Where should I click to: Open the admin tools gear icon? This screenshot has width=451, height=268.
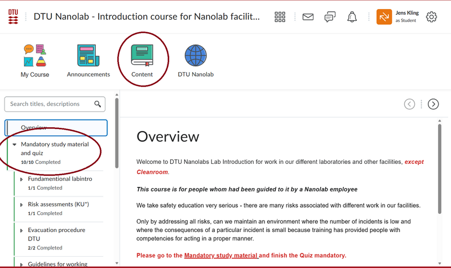tap(431, 17)
